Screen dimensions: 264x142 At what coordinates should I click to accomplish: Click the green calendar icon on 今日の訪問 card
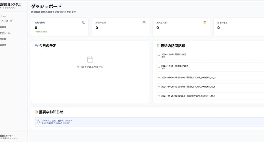pos(144,23)
